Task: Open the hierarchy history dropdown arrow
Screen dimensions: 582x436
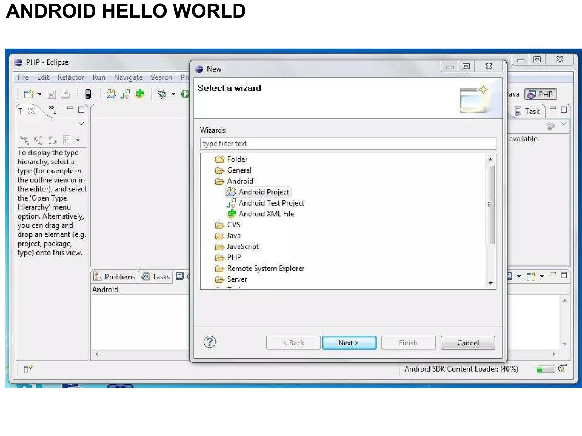Action: click(x=78, y=140)
